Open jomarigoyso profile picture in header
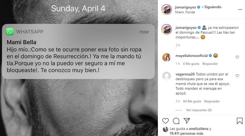 click(x=167, y=10)
